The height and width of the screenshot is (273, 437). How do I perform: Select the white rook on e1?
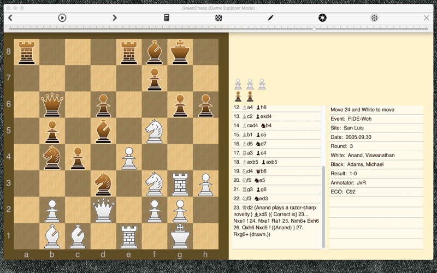(x=129, y=236)
